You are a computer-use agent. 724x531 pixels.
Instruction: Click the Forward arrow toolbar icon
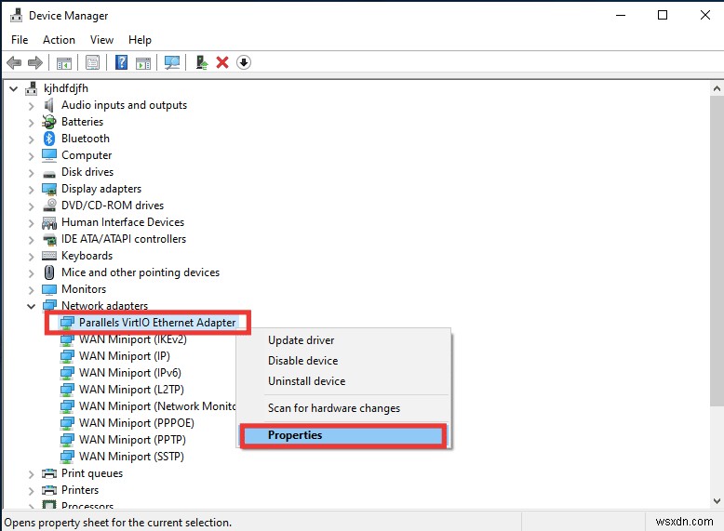[35, 62]
